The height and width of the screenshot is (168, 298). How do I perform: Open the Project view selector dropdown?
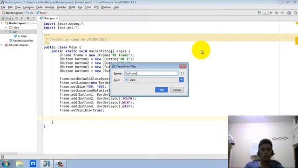[7, 18]
